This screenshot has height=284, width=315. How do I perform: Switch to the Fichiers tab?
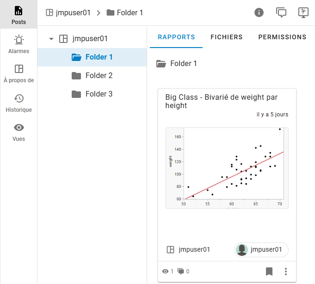[x=227, y=37]
